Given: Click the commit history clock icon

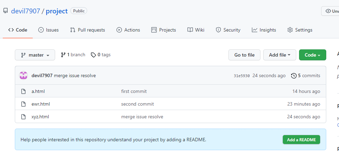Looking at the screenshot, I should point(294,76).
